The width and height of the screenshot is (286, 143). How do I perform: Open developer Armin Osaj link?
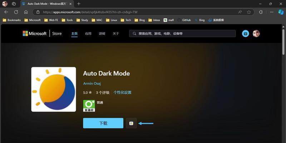[92, 84]
